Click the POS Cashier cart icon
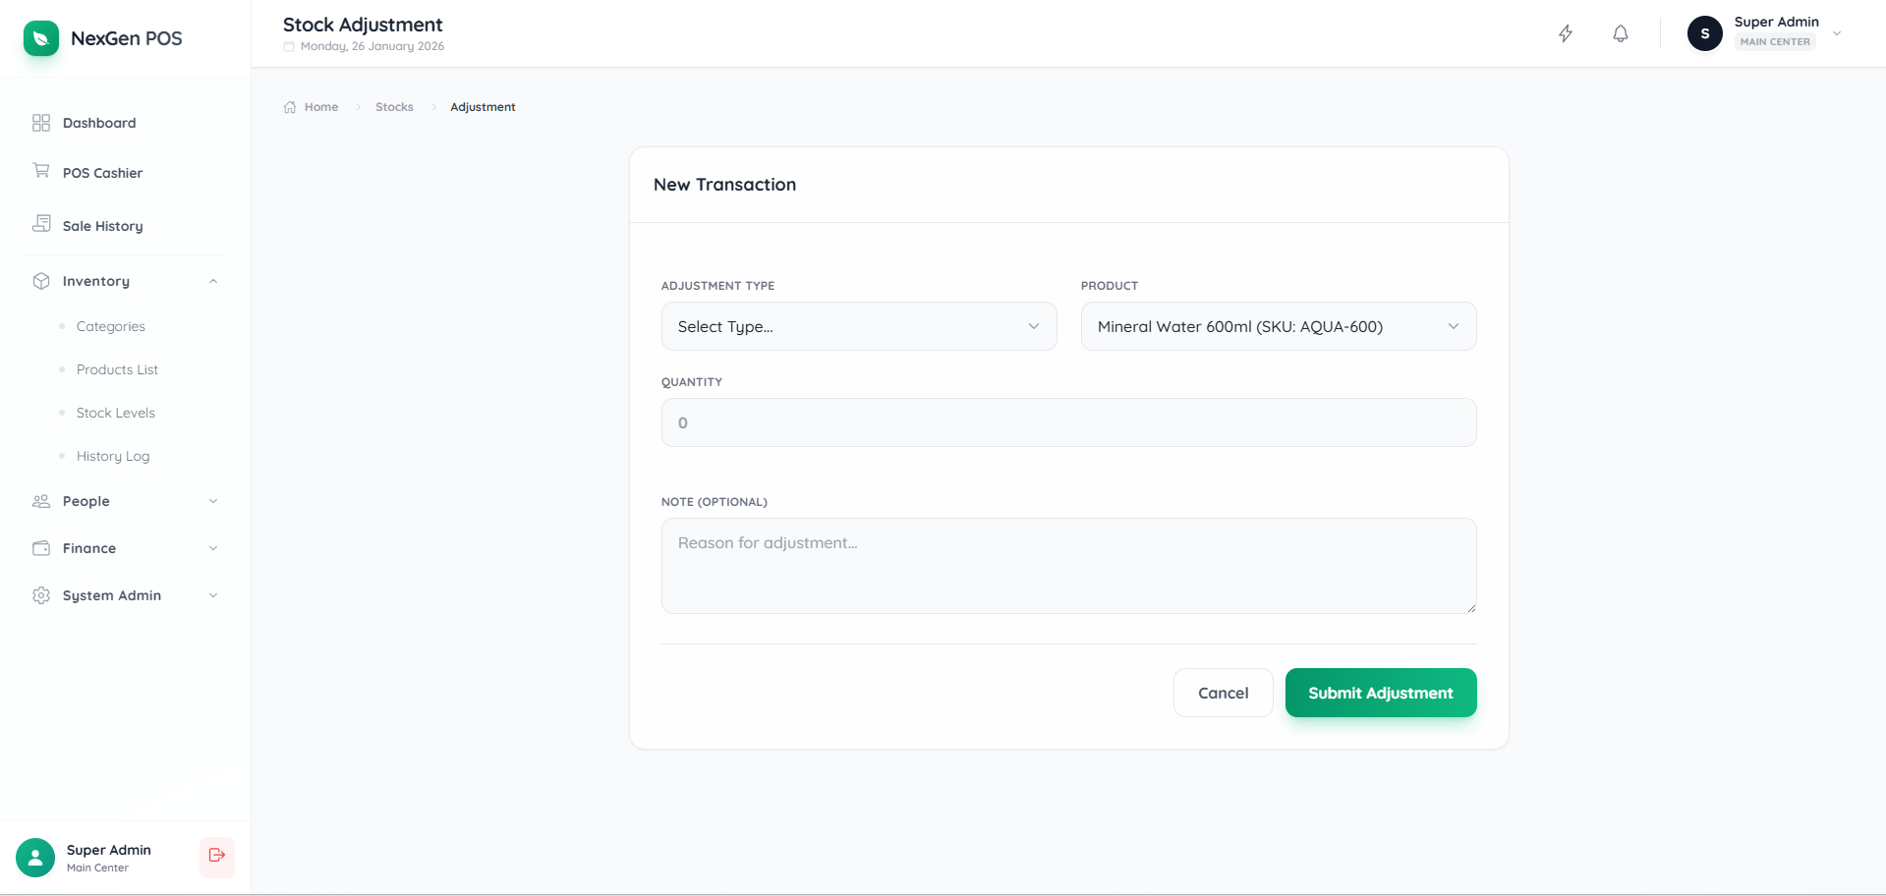This screenshot has width=1886, height=896. (x=40, y=171)
